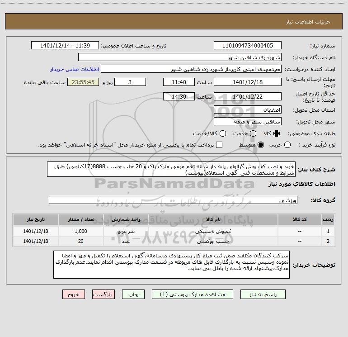Click the remaining days field showing 3
Viewport: 348px width, 337px height.
(130, 82)
